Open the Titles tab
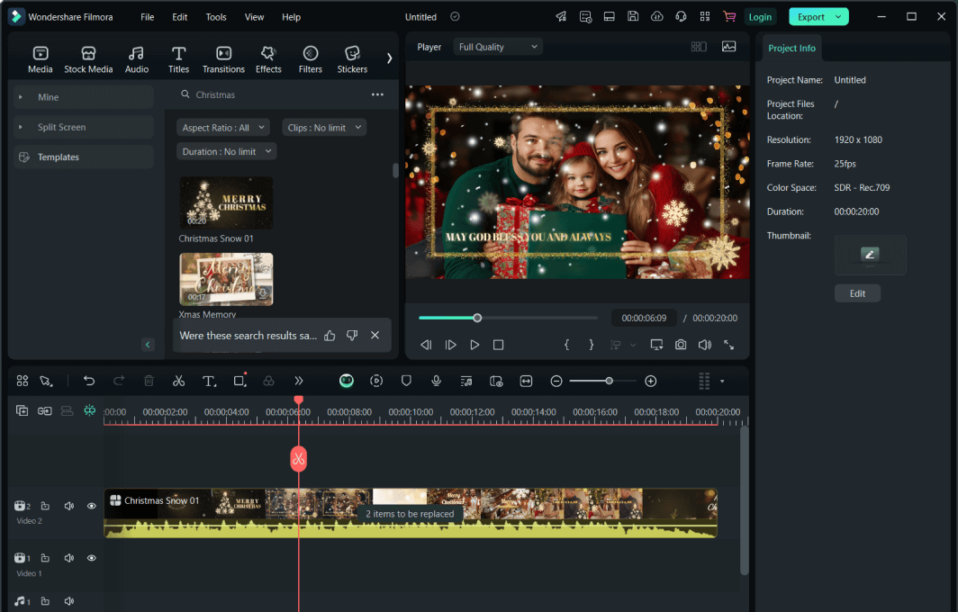 click(x=178, y=60)
